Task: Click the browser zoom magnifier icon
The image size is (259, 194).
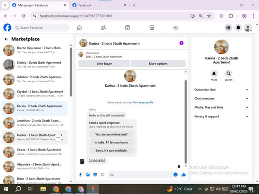Action: tap(200, 16)
